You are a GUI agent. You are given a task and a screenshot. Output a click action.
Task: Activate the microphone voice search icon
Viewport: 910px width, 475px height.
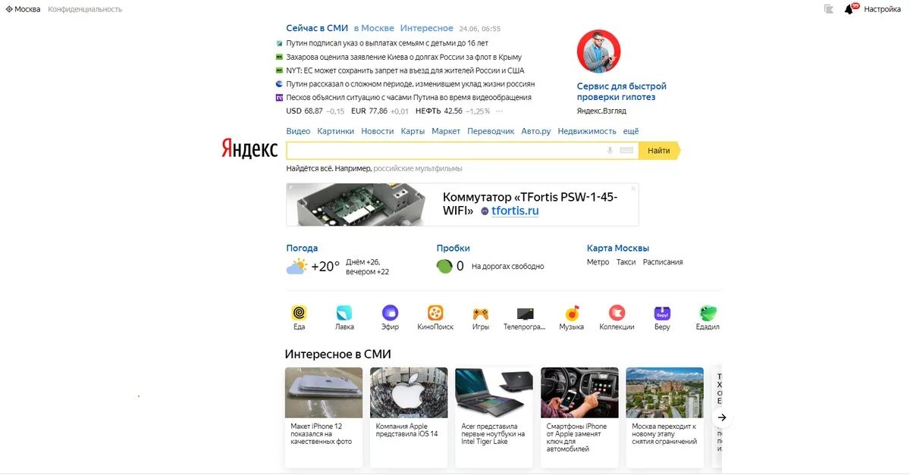pyautogui.click(x=610, y=151)
